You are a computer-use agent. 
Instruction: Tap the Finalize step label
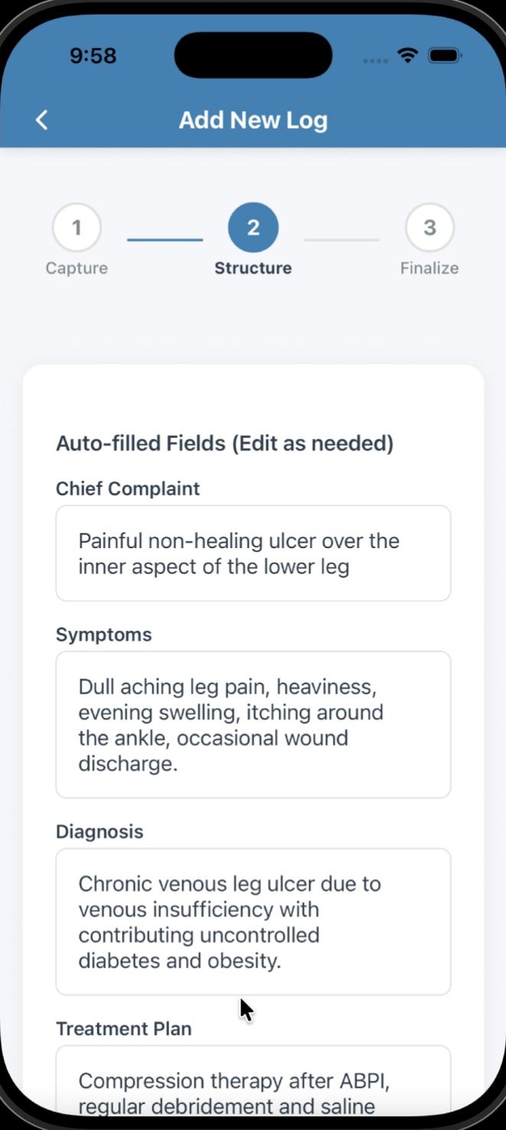click(429, 268)
